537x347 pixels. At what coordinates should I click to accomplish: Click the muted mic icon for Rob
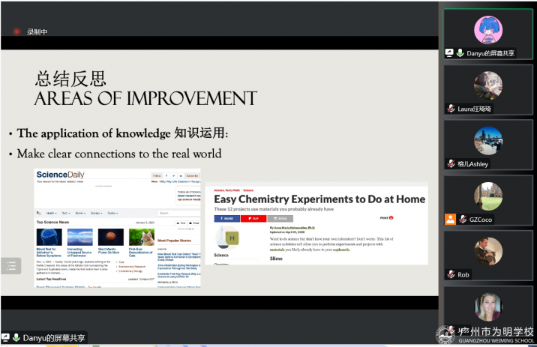pos(451,275)
